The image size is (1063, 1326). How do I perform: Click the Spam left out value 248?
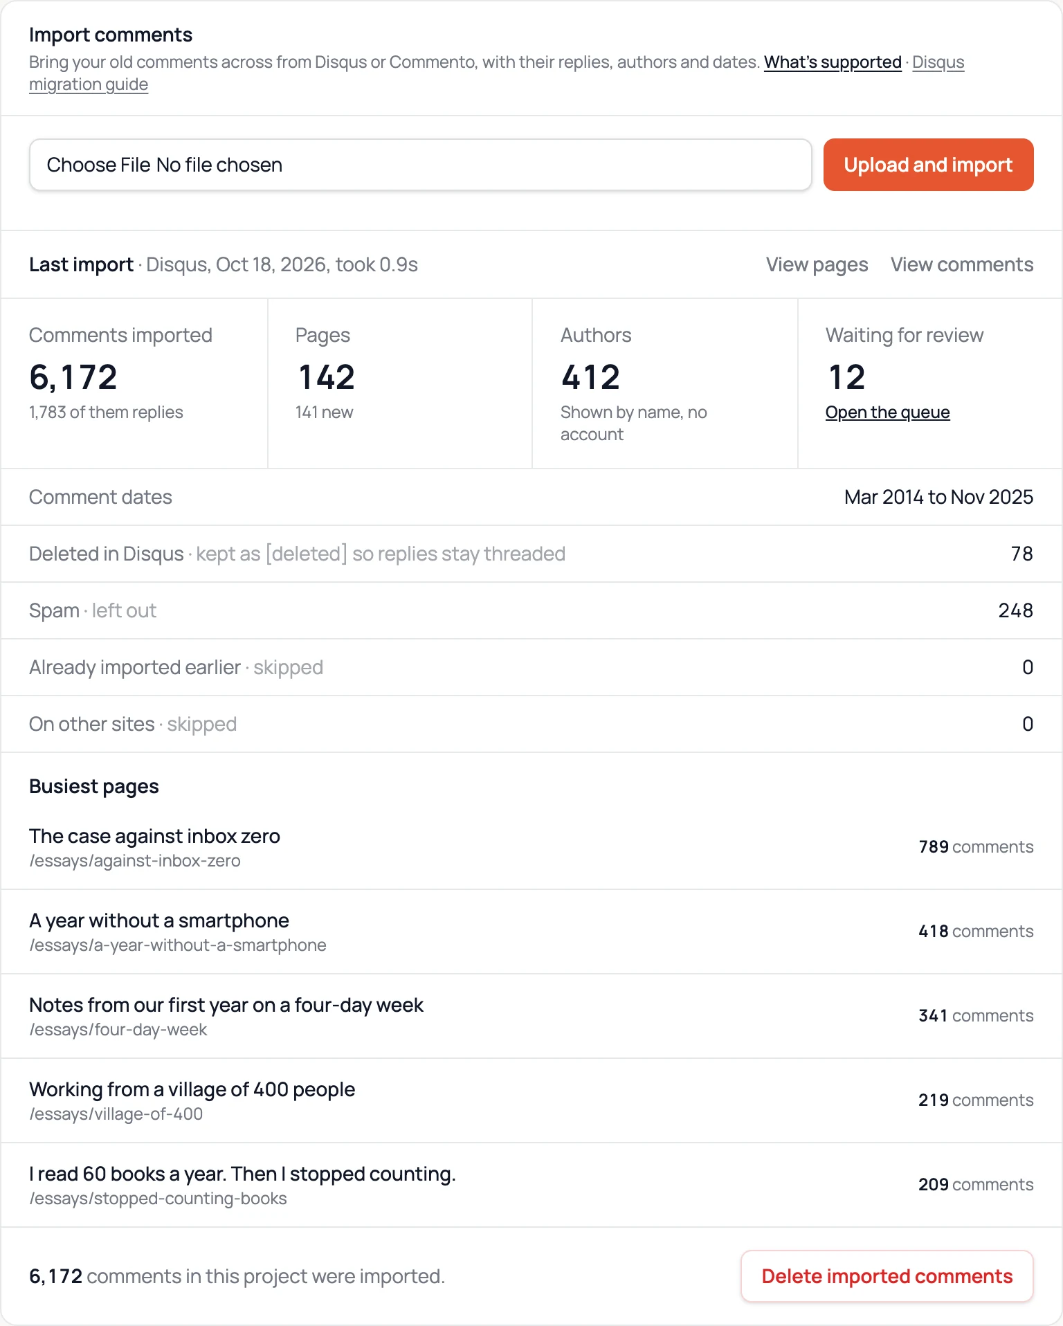click(x=1015, y=610)
